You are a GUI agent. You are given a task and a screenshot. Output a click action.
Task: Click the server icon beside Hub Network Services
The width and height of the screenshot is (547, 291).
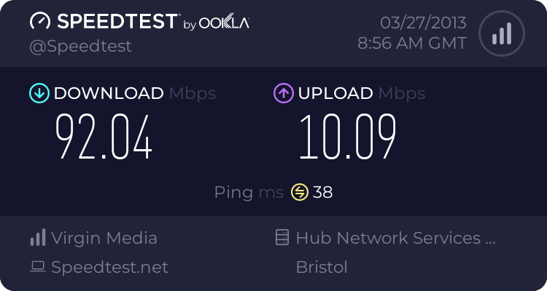point(282,238)
